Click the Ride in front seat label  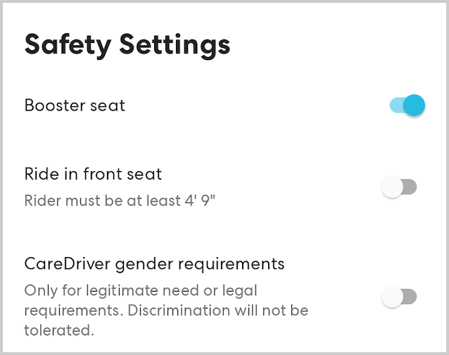tap(93, 173)
